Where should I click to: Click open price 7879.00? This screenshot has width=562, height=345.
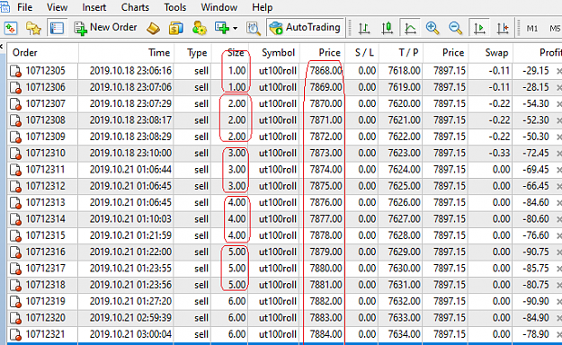tap(326, 252)
